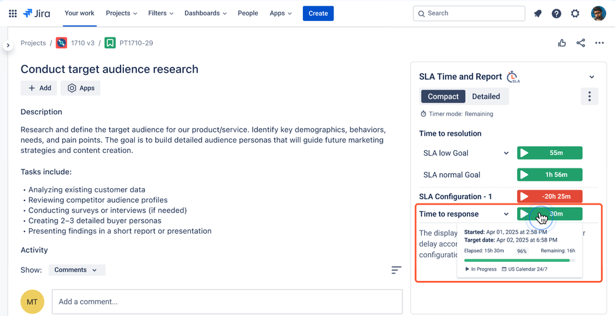Click Timer mode: Remaining text
The image size is (615, 316).
[x=461, y=114]
